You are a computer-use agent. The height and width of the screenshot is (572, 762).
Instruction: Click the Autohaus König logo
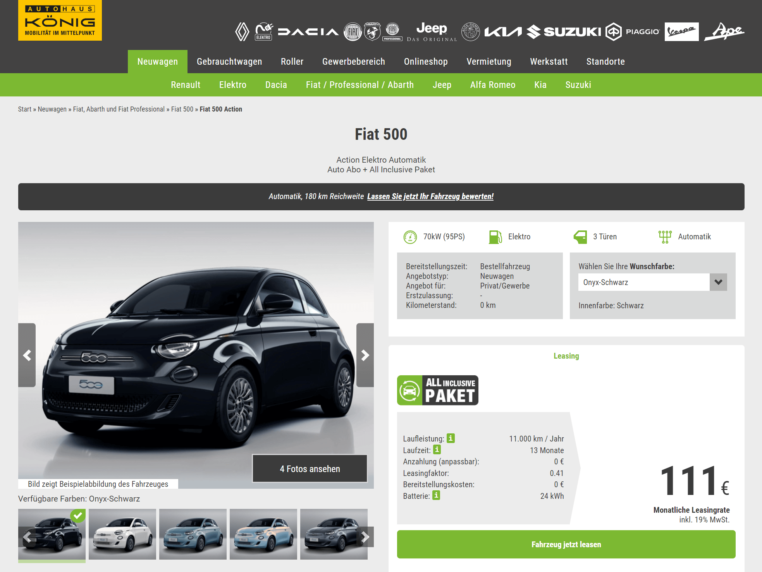pyautogui.click(x=60, y=20)
